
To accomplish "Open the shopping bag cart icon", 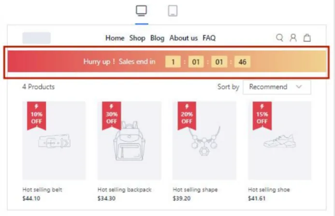I will [x=307, y=38].
